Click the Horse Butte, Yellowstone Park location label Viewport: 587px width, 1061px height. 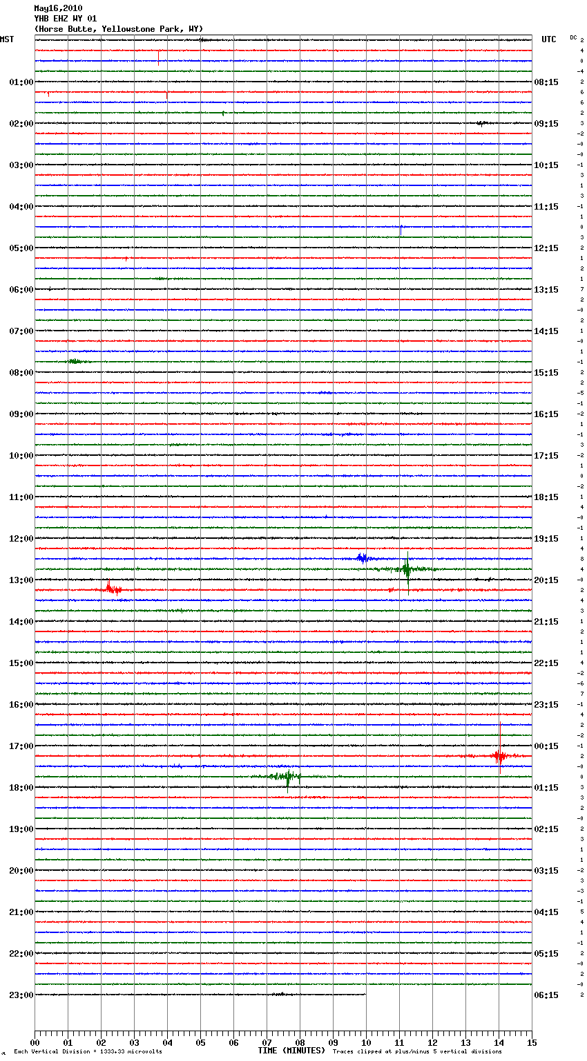pyautogui.click(x=119, y=29)
